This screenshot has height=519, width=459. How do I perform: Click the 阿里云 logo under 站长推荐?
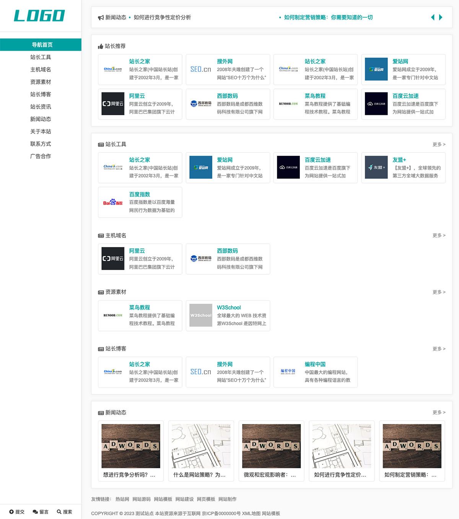coord(113,104)
